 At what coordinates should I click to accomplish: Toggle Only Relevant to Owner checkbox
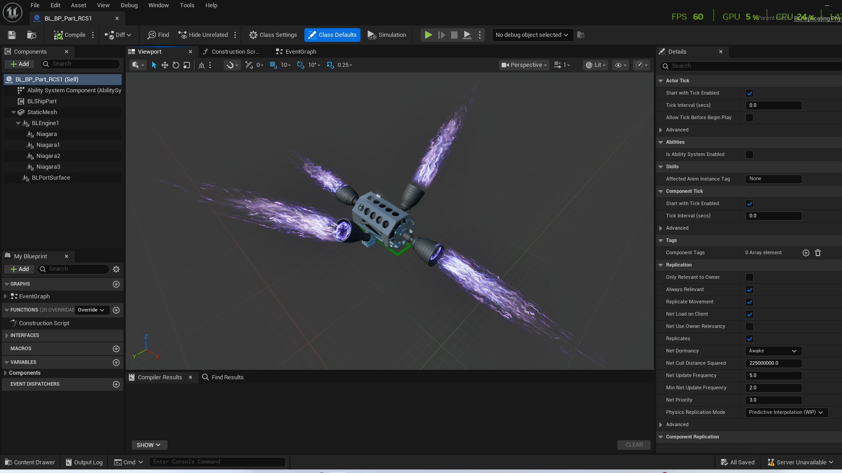(750, 277)
